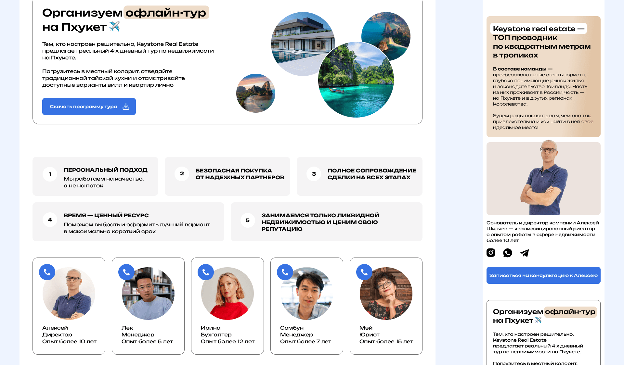
Task: Click the sunset beach circular photo
Action: click(x=256, y=93)
